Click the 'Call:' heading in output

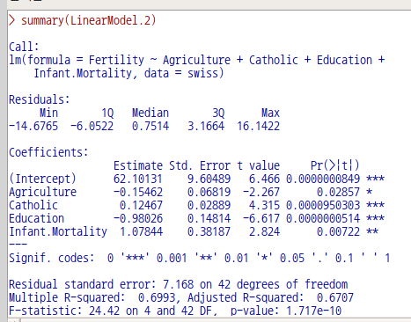click(x=24, y=47)
